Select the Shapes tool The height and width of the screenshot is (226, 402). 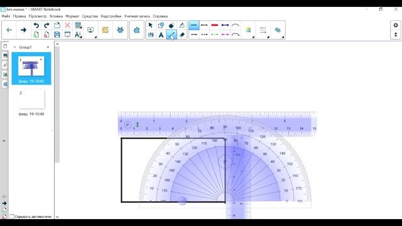coord(161,25)
